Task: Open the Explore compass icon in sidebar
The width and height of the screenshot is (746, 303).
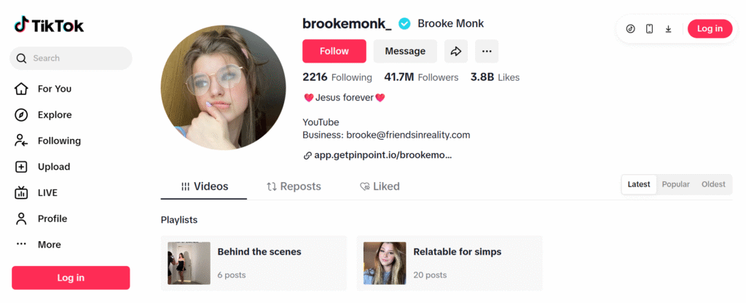Action: [x=22, y=115]
